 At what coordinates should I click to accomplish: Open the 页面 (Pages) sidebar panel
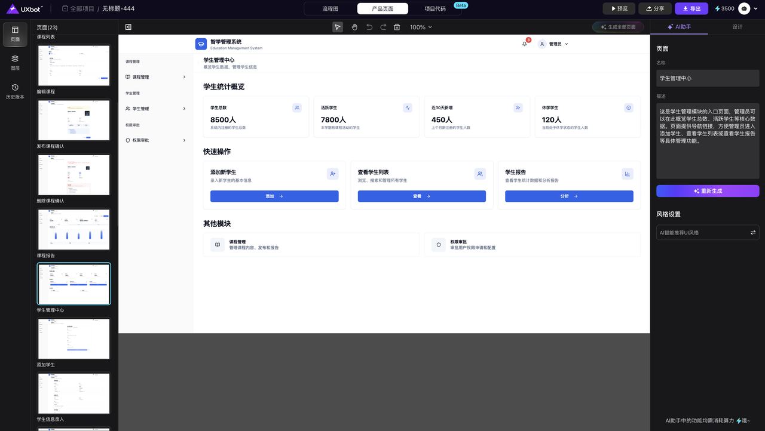point(15,34)
